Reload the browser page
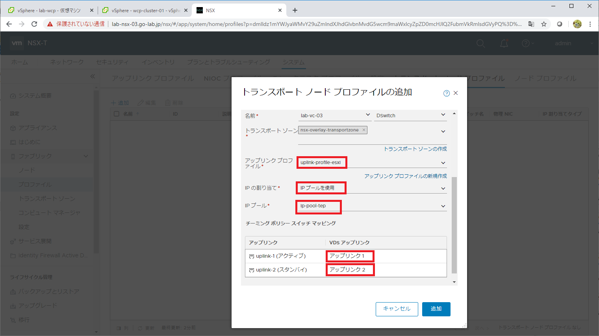 [x=34, y=24]
